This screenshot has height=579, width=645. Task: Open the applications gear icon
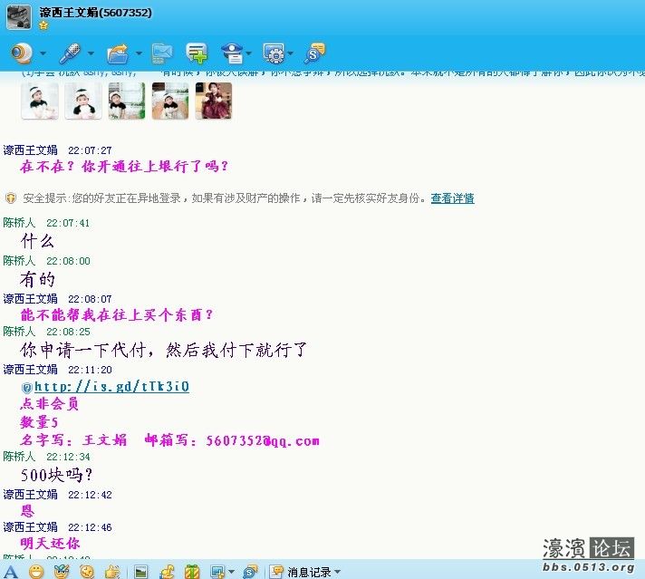click(x=273, y=53)
